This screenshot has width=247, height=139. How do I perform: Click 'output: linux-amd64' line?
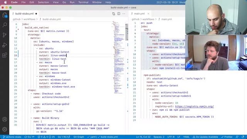[53, 56]
